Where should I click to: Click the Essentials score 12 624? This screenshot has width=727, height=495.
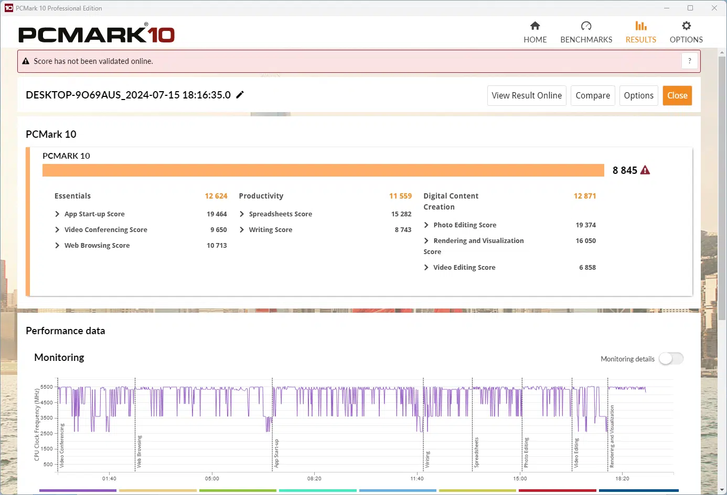click(x=216, y=196)
